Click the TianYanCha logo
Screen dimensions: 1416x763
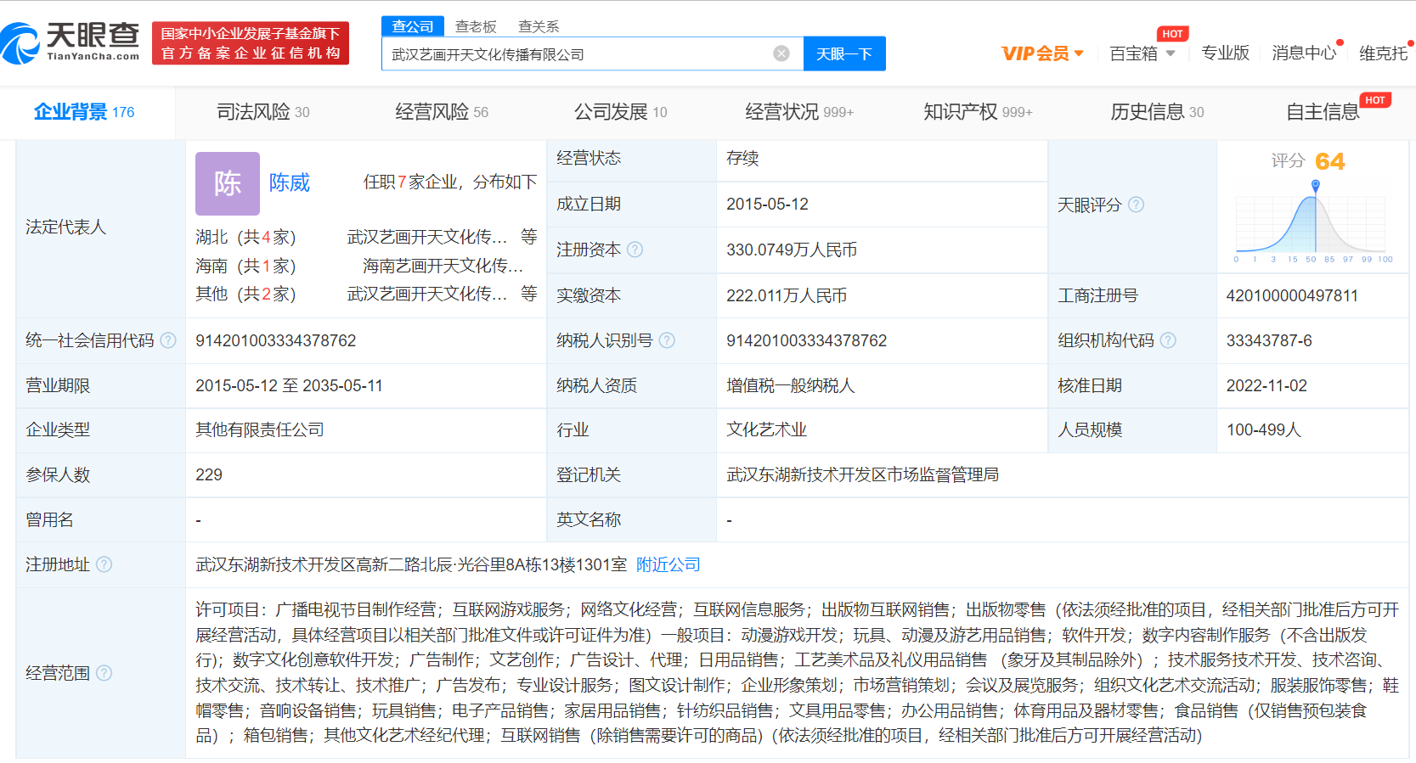[x=71, y=42]
